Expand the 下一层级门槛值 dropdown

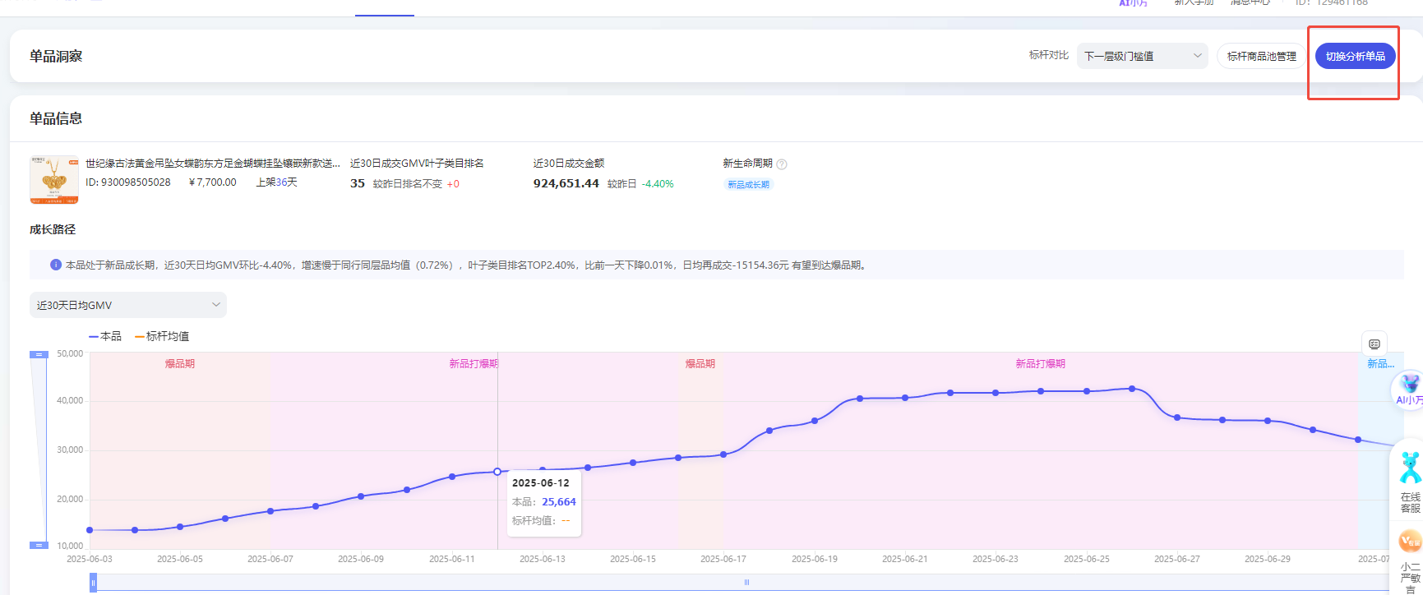click(1142, 56)
